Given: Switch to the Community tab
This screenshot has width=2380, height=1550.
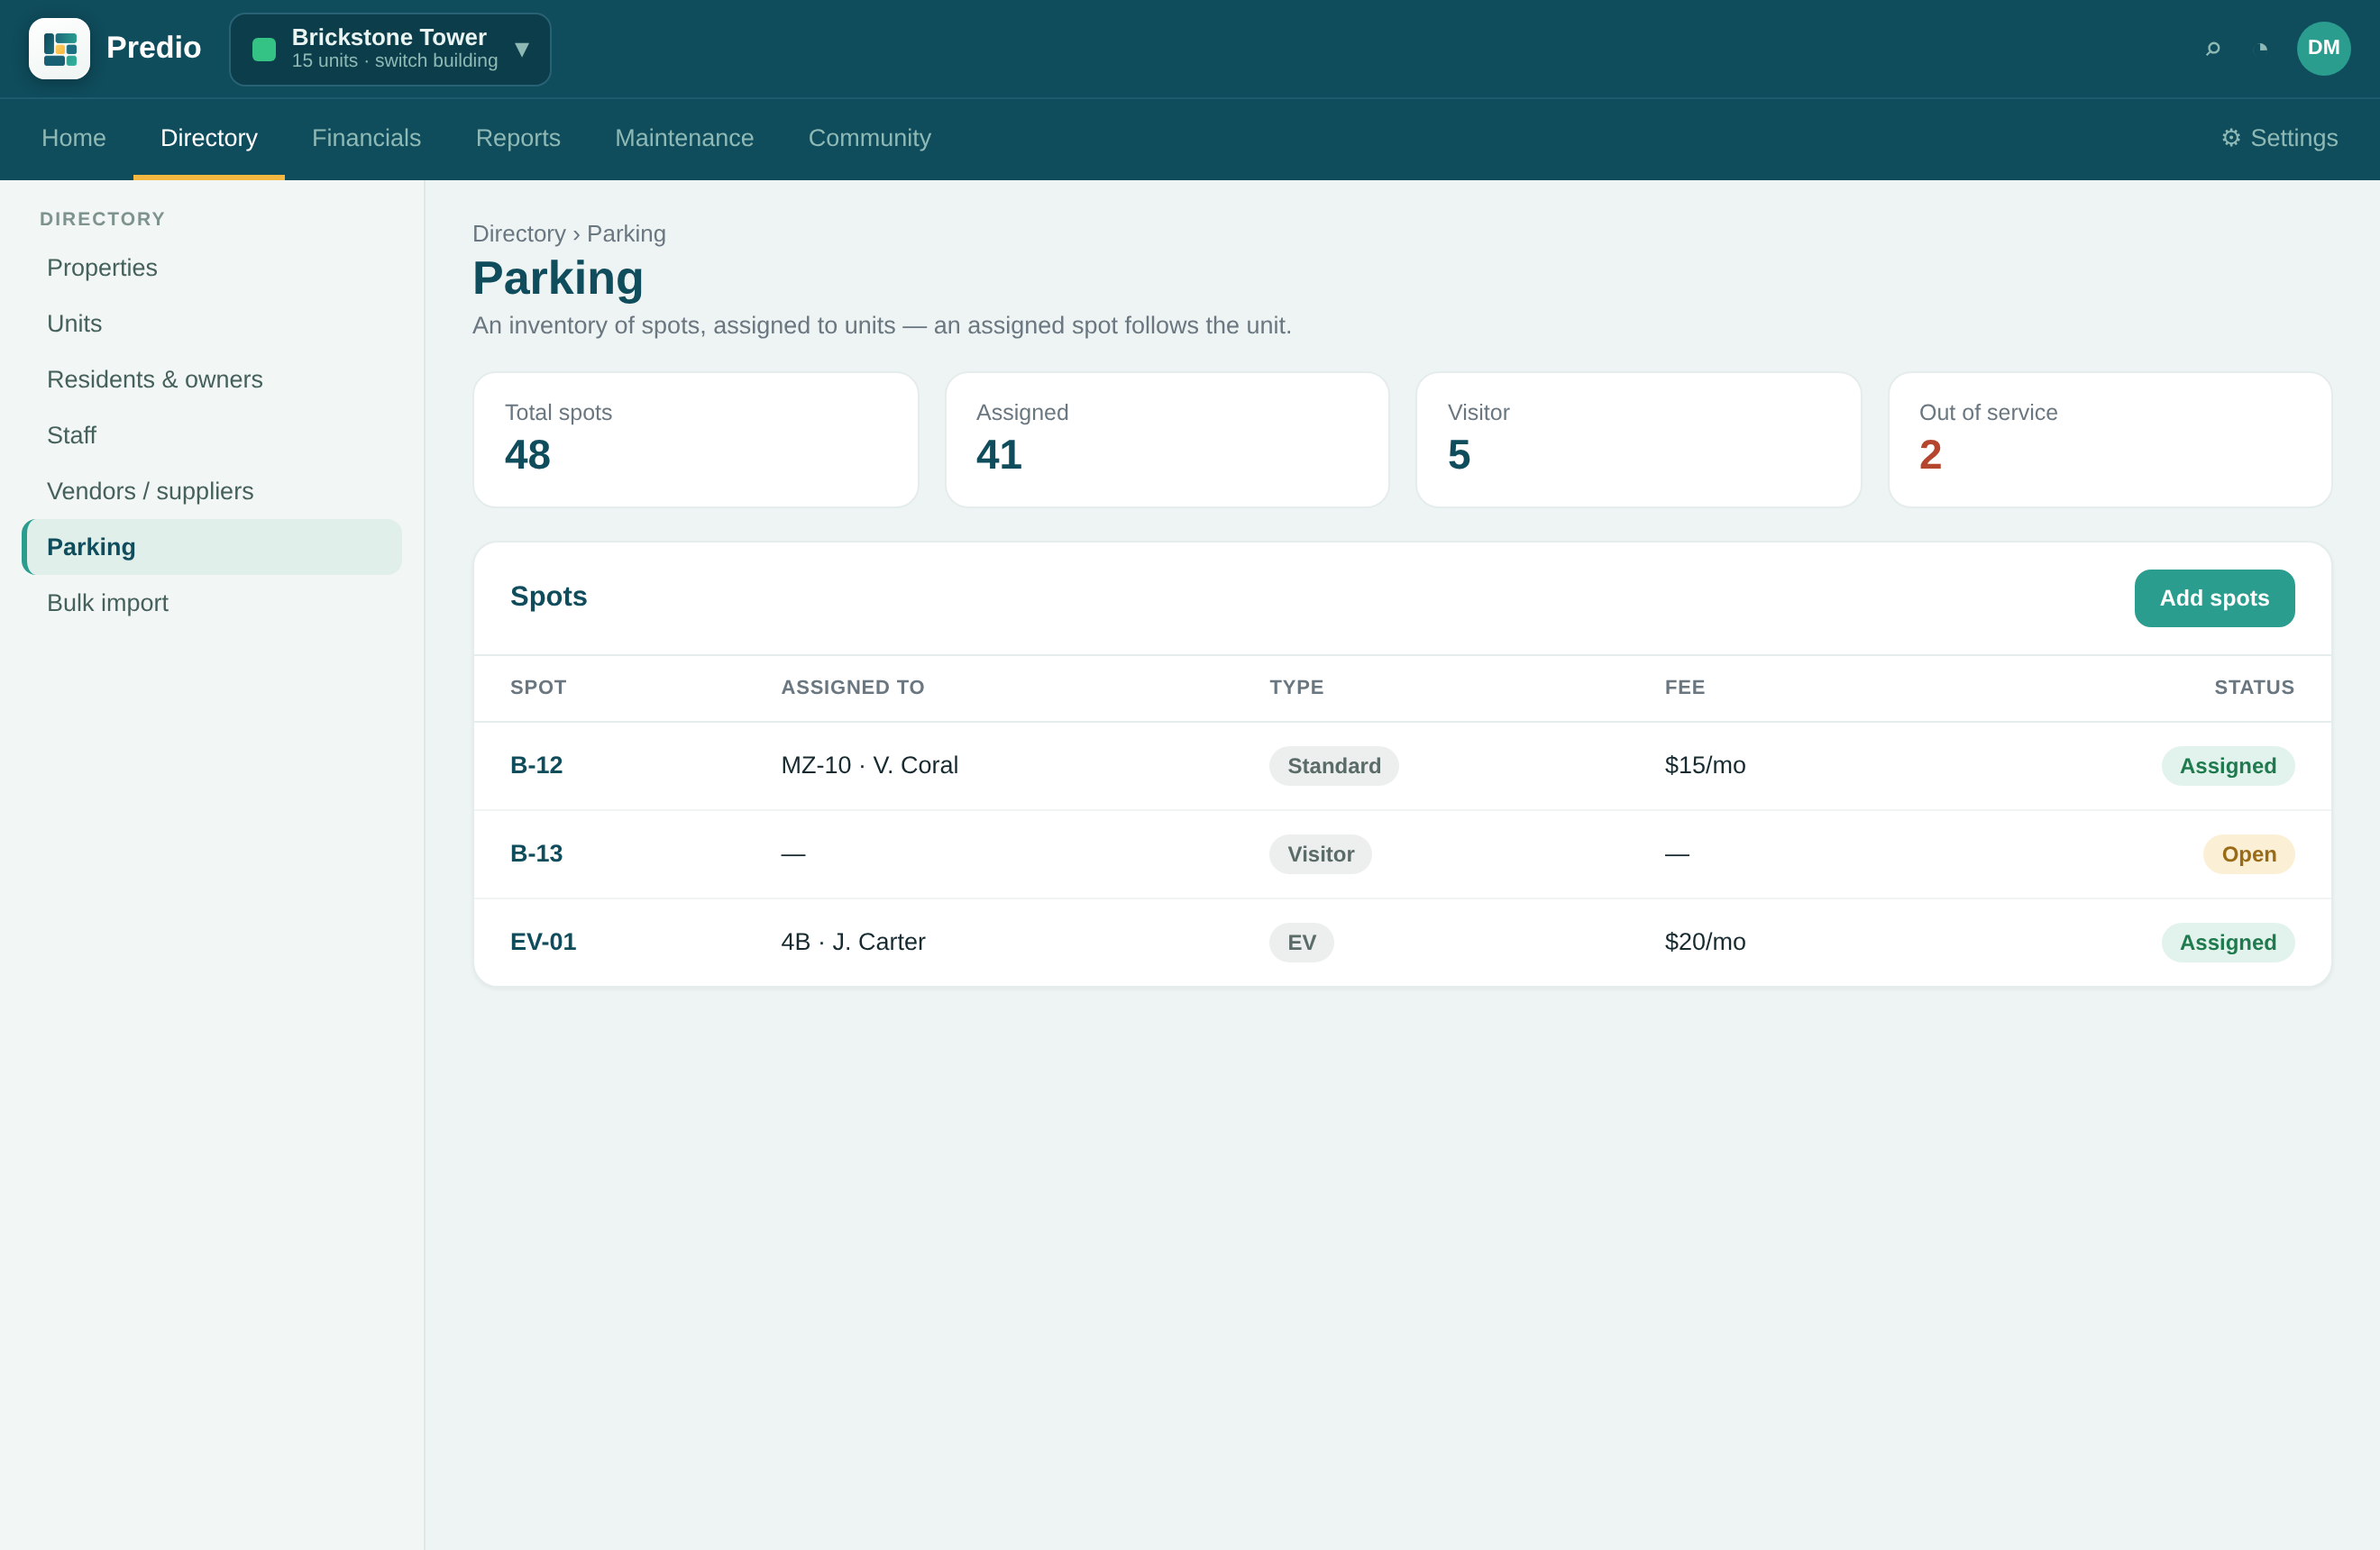Looking at the screenshot, I should point(869,138).
